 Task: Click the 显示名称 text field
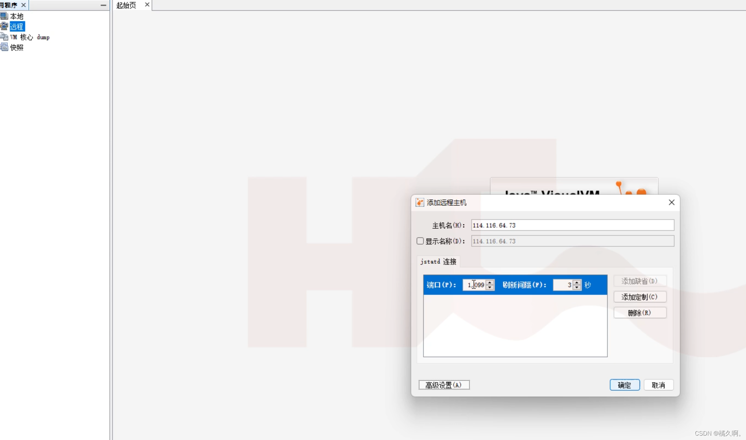click(572, 241)
